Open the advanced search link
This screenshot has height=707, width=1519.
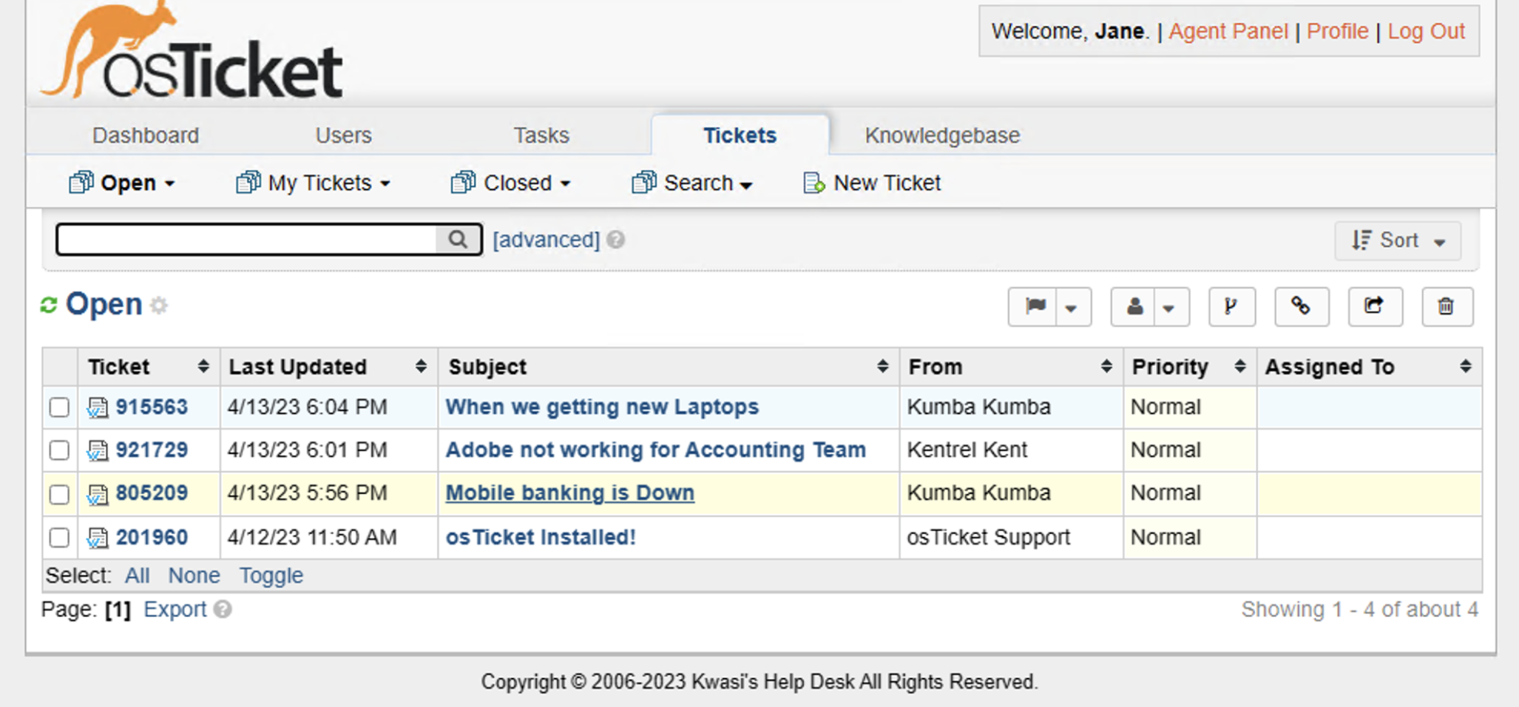point(547,240)
